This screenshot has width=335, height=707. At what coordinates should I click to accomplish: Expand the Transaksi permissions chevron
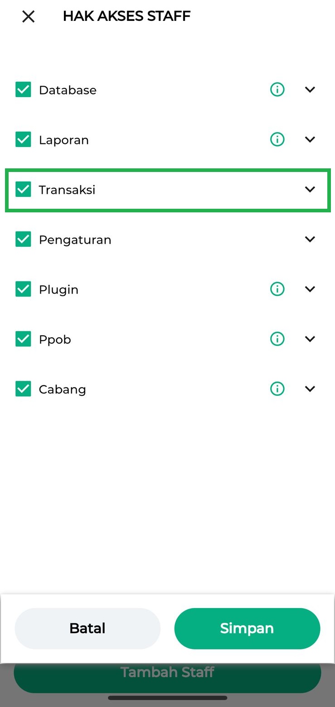(310, 190)
